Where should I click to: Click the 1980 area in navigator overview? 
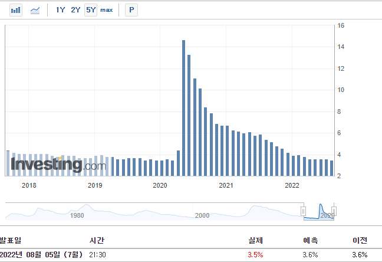point(77,215)
